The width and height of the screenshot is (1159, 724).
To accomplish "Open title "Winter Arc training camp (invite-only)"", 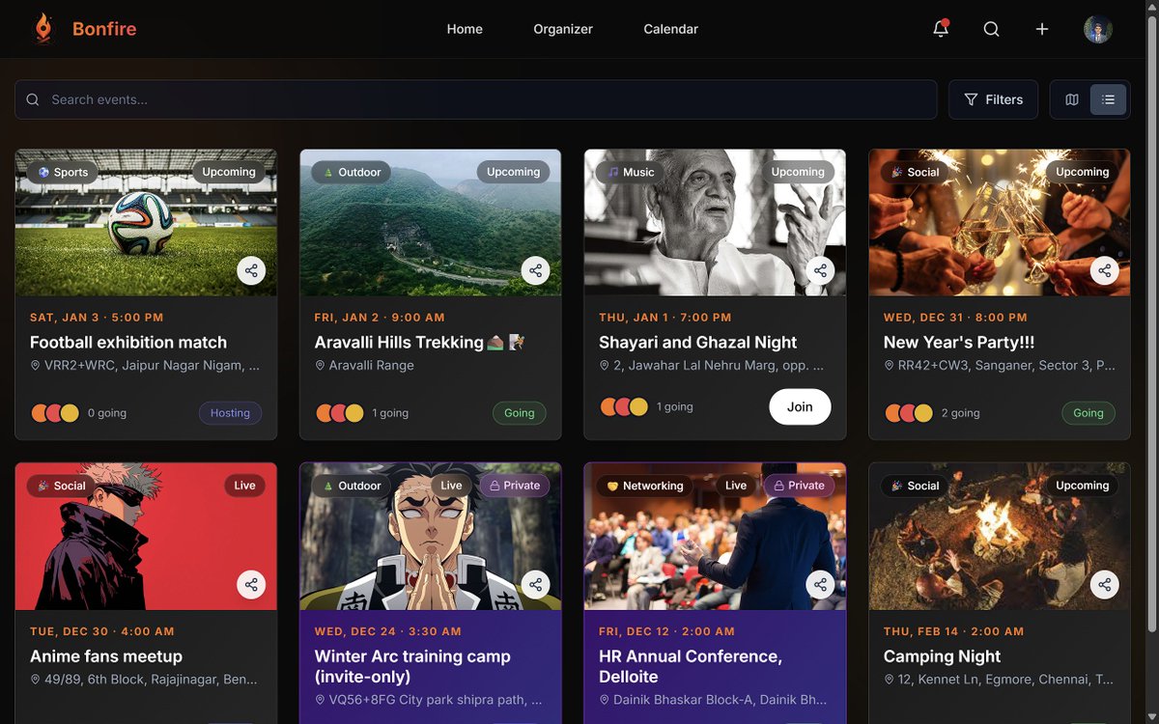I will point(412,667).
